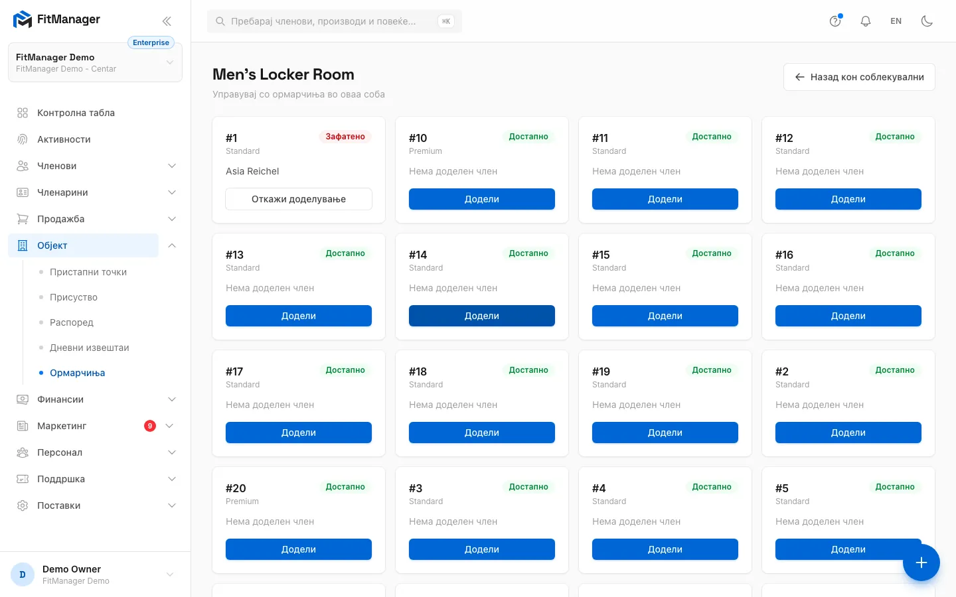
Task: Collapse the sidebar with double-chevron icon
Action: coord(167,21)
